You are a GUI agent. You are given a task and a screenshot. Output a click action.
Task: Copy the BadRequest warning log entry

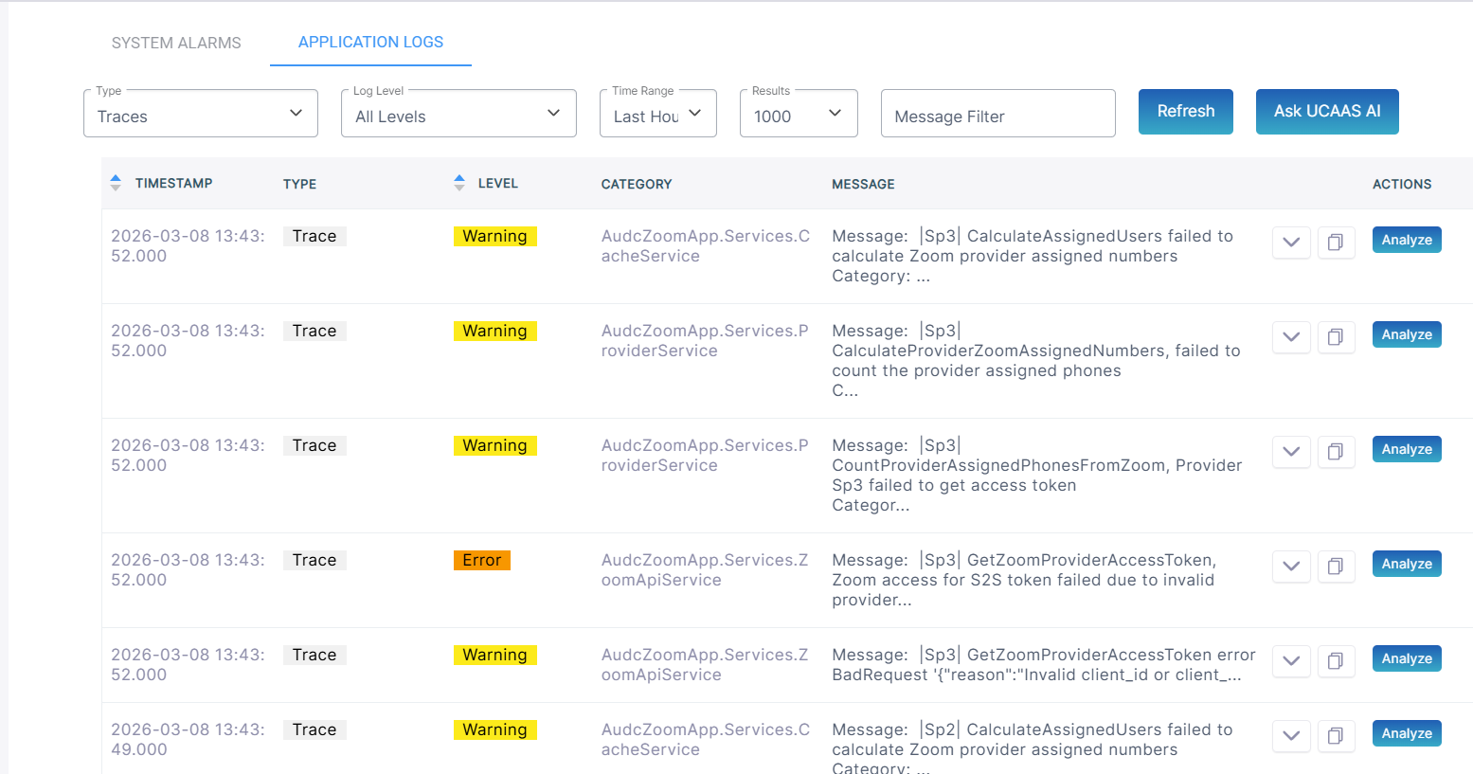pyautogui.click(x=1336, y=660)
